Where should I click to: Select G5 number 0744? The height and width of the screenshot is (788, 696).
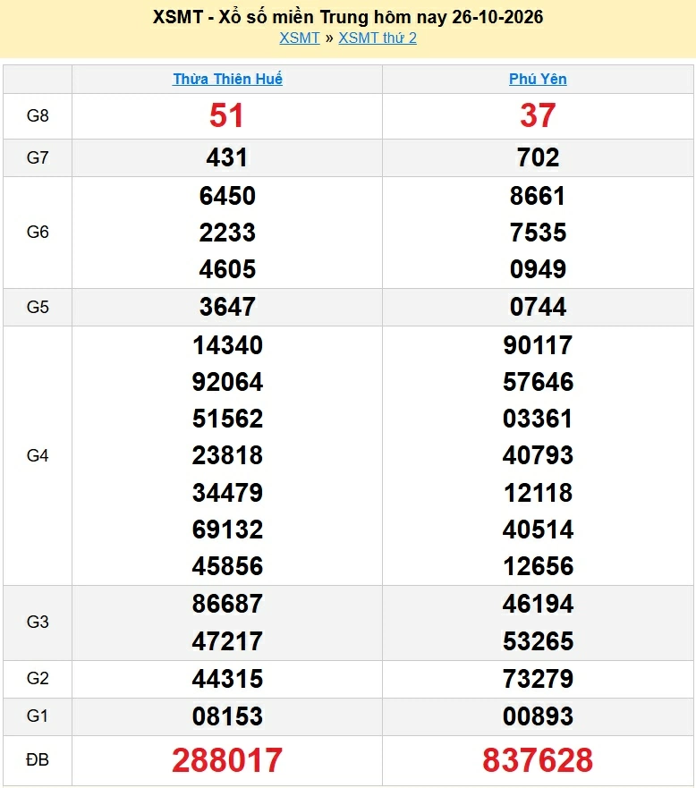pos(538,307)
